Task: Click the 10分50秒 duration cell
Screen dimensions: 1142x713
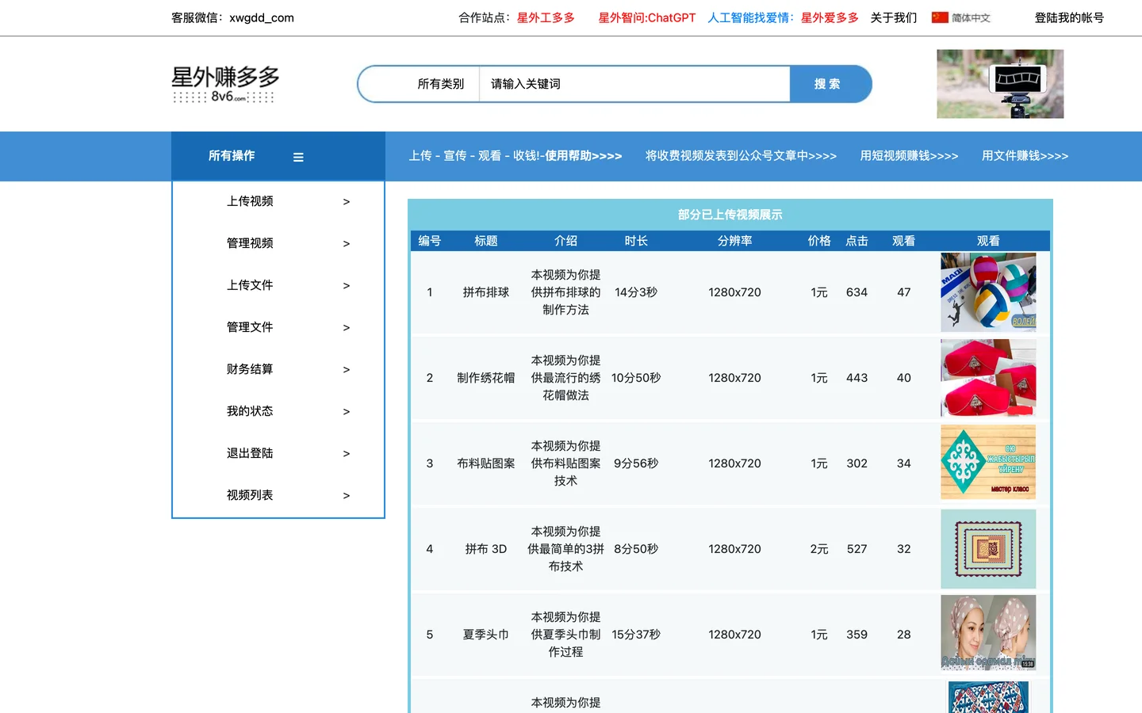Action: pos(636,378)
